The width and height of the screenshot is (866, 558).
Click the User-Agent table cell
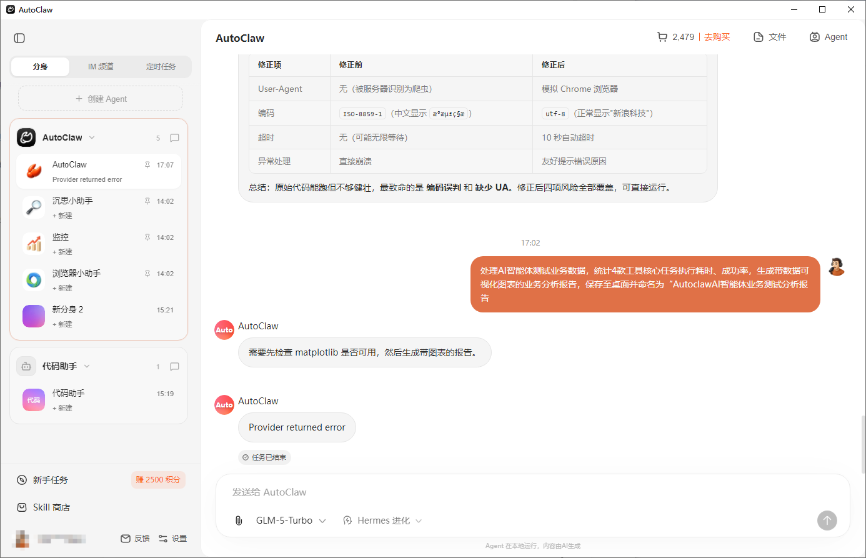[x=290, y=89]
